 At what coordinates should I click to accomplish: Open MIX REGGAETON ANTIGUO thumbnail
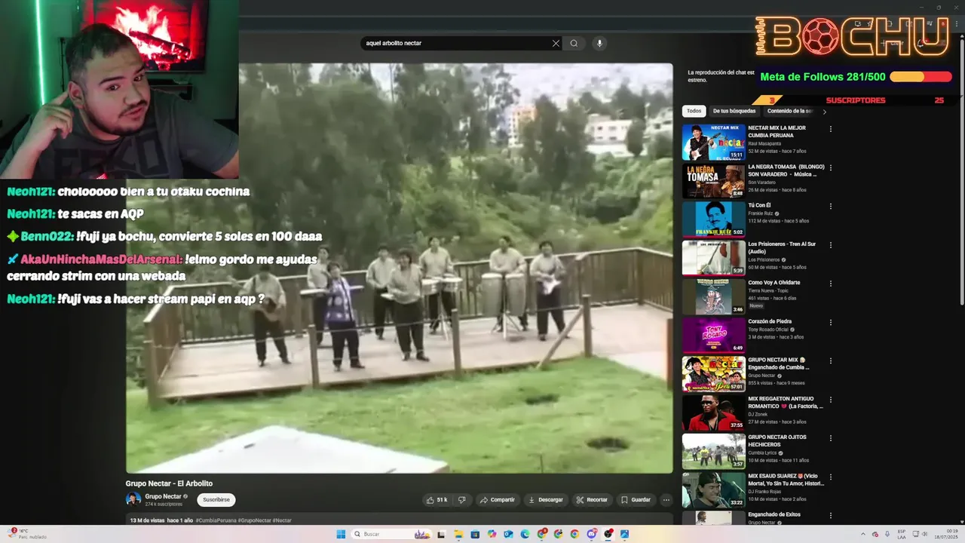click(x=713, y=413)
